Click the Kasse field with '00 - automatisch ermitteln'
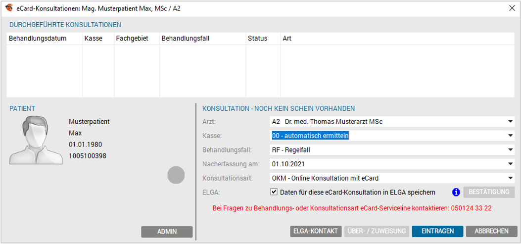The height and width of the screenshot is (244, 521). coord(392,136)
